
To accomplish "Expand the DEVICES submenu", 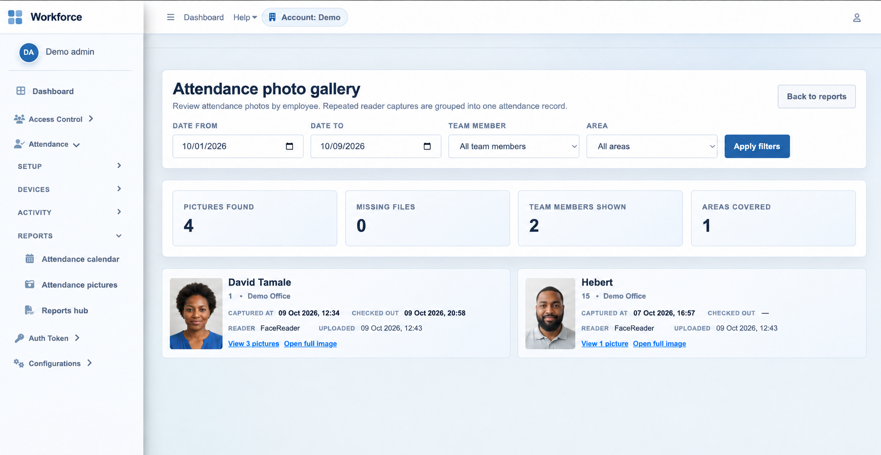I will point(70,189).
